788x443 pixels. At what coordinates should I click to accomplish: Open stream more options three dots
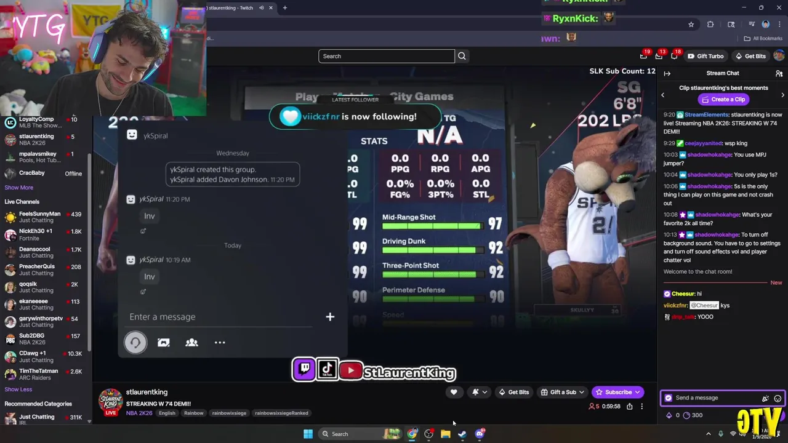pos(641,406)
